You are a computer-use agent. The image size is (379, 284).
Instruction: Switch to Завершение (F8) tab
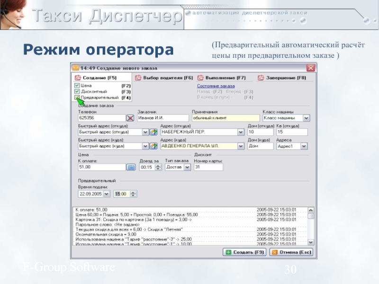click(282, 78)
